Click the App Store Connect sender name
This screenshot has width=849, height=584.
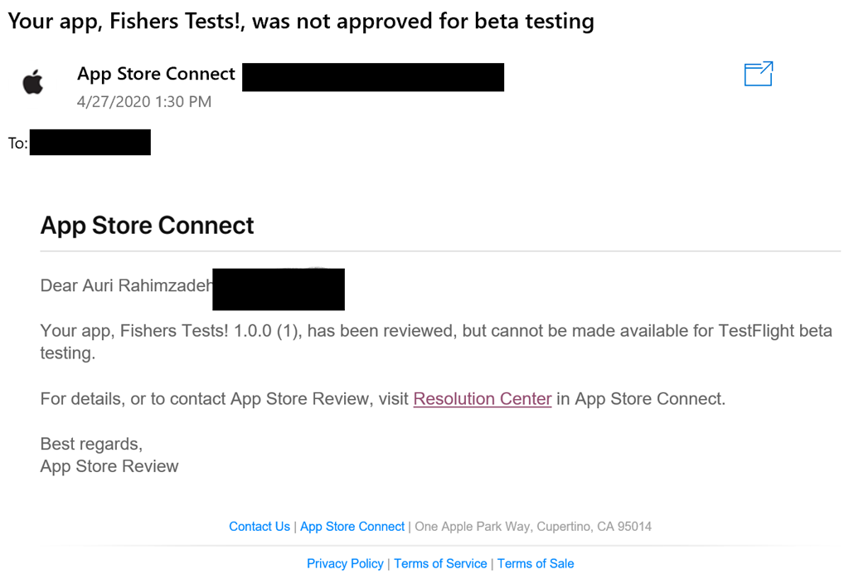point(156,74)
